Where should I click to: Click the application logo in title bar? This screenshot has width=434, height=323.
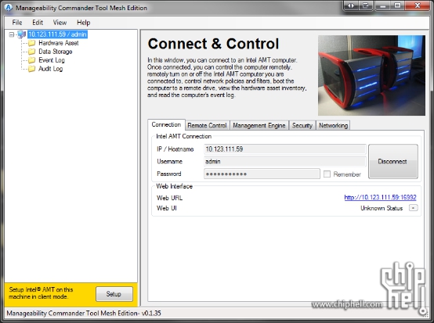(9, 8)
